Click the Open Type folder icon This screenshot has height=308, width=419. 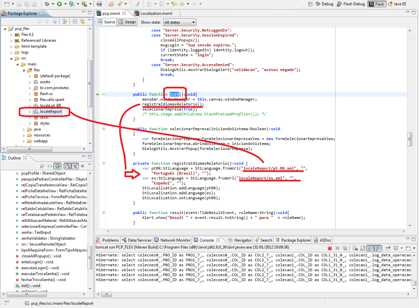(111, 4)
